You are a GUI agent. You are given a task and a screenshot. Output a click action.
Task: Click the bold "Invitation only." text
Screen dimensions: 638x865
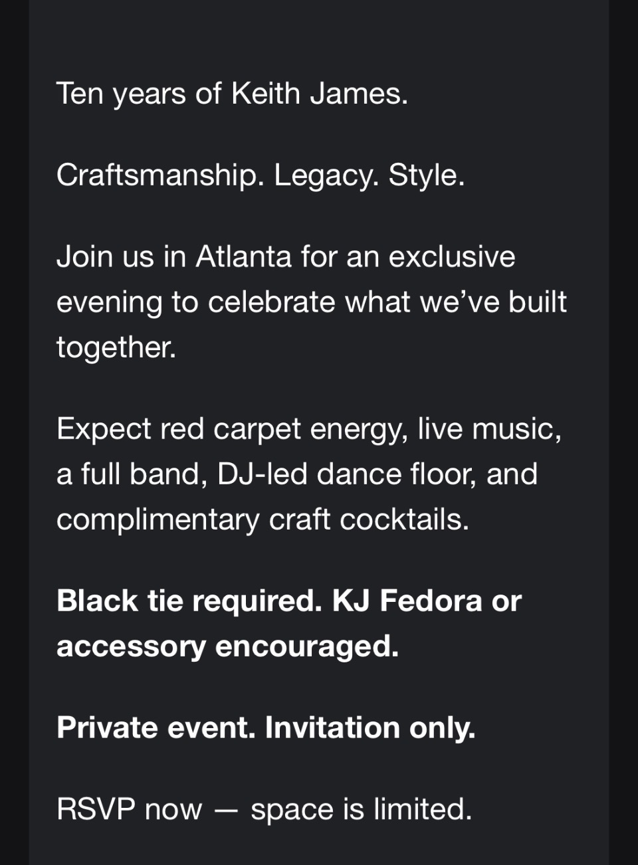click(370, 728)
